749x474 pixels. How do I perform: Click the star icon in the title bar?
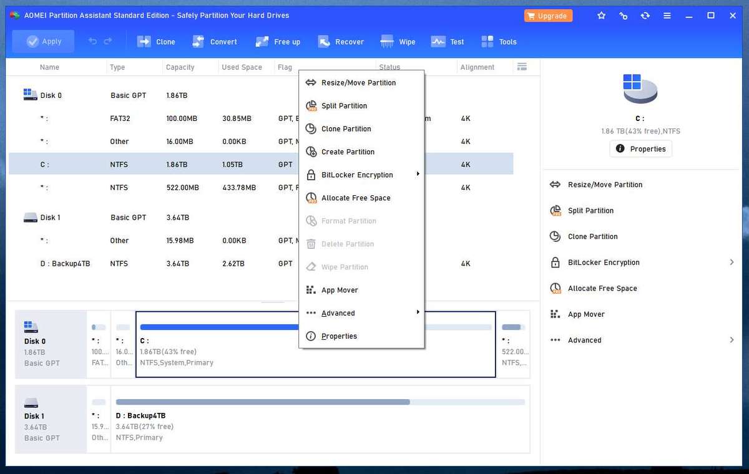pos(601,16)
